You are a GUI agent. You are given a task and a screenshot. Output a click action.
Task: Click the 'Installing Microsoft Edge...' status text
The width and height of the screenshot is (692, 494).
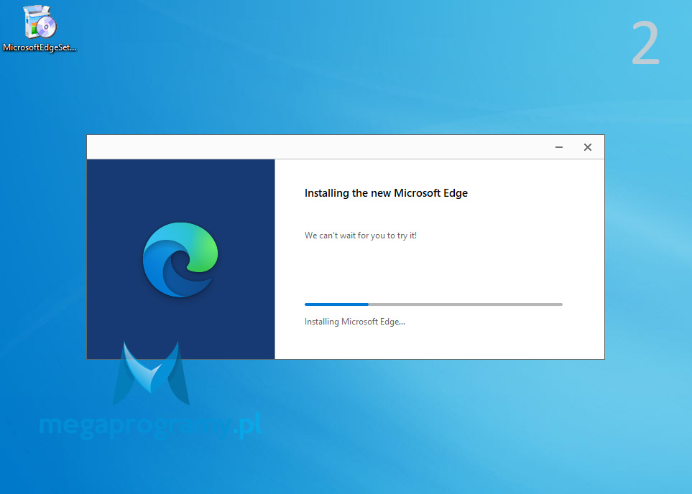[354, 322]
